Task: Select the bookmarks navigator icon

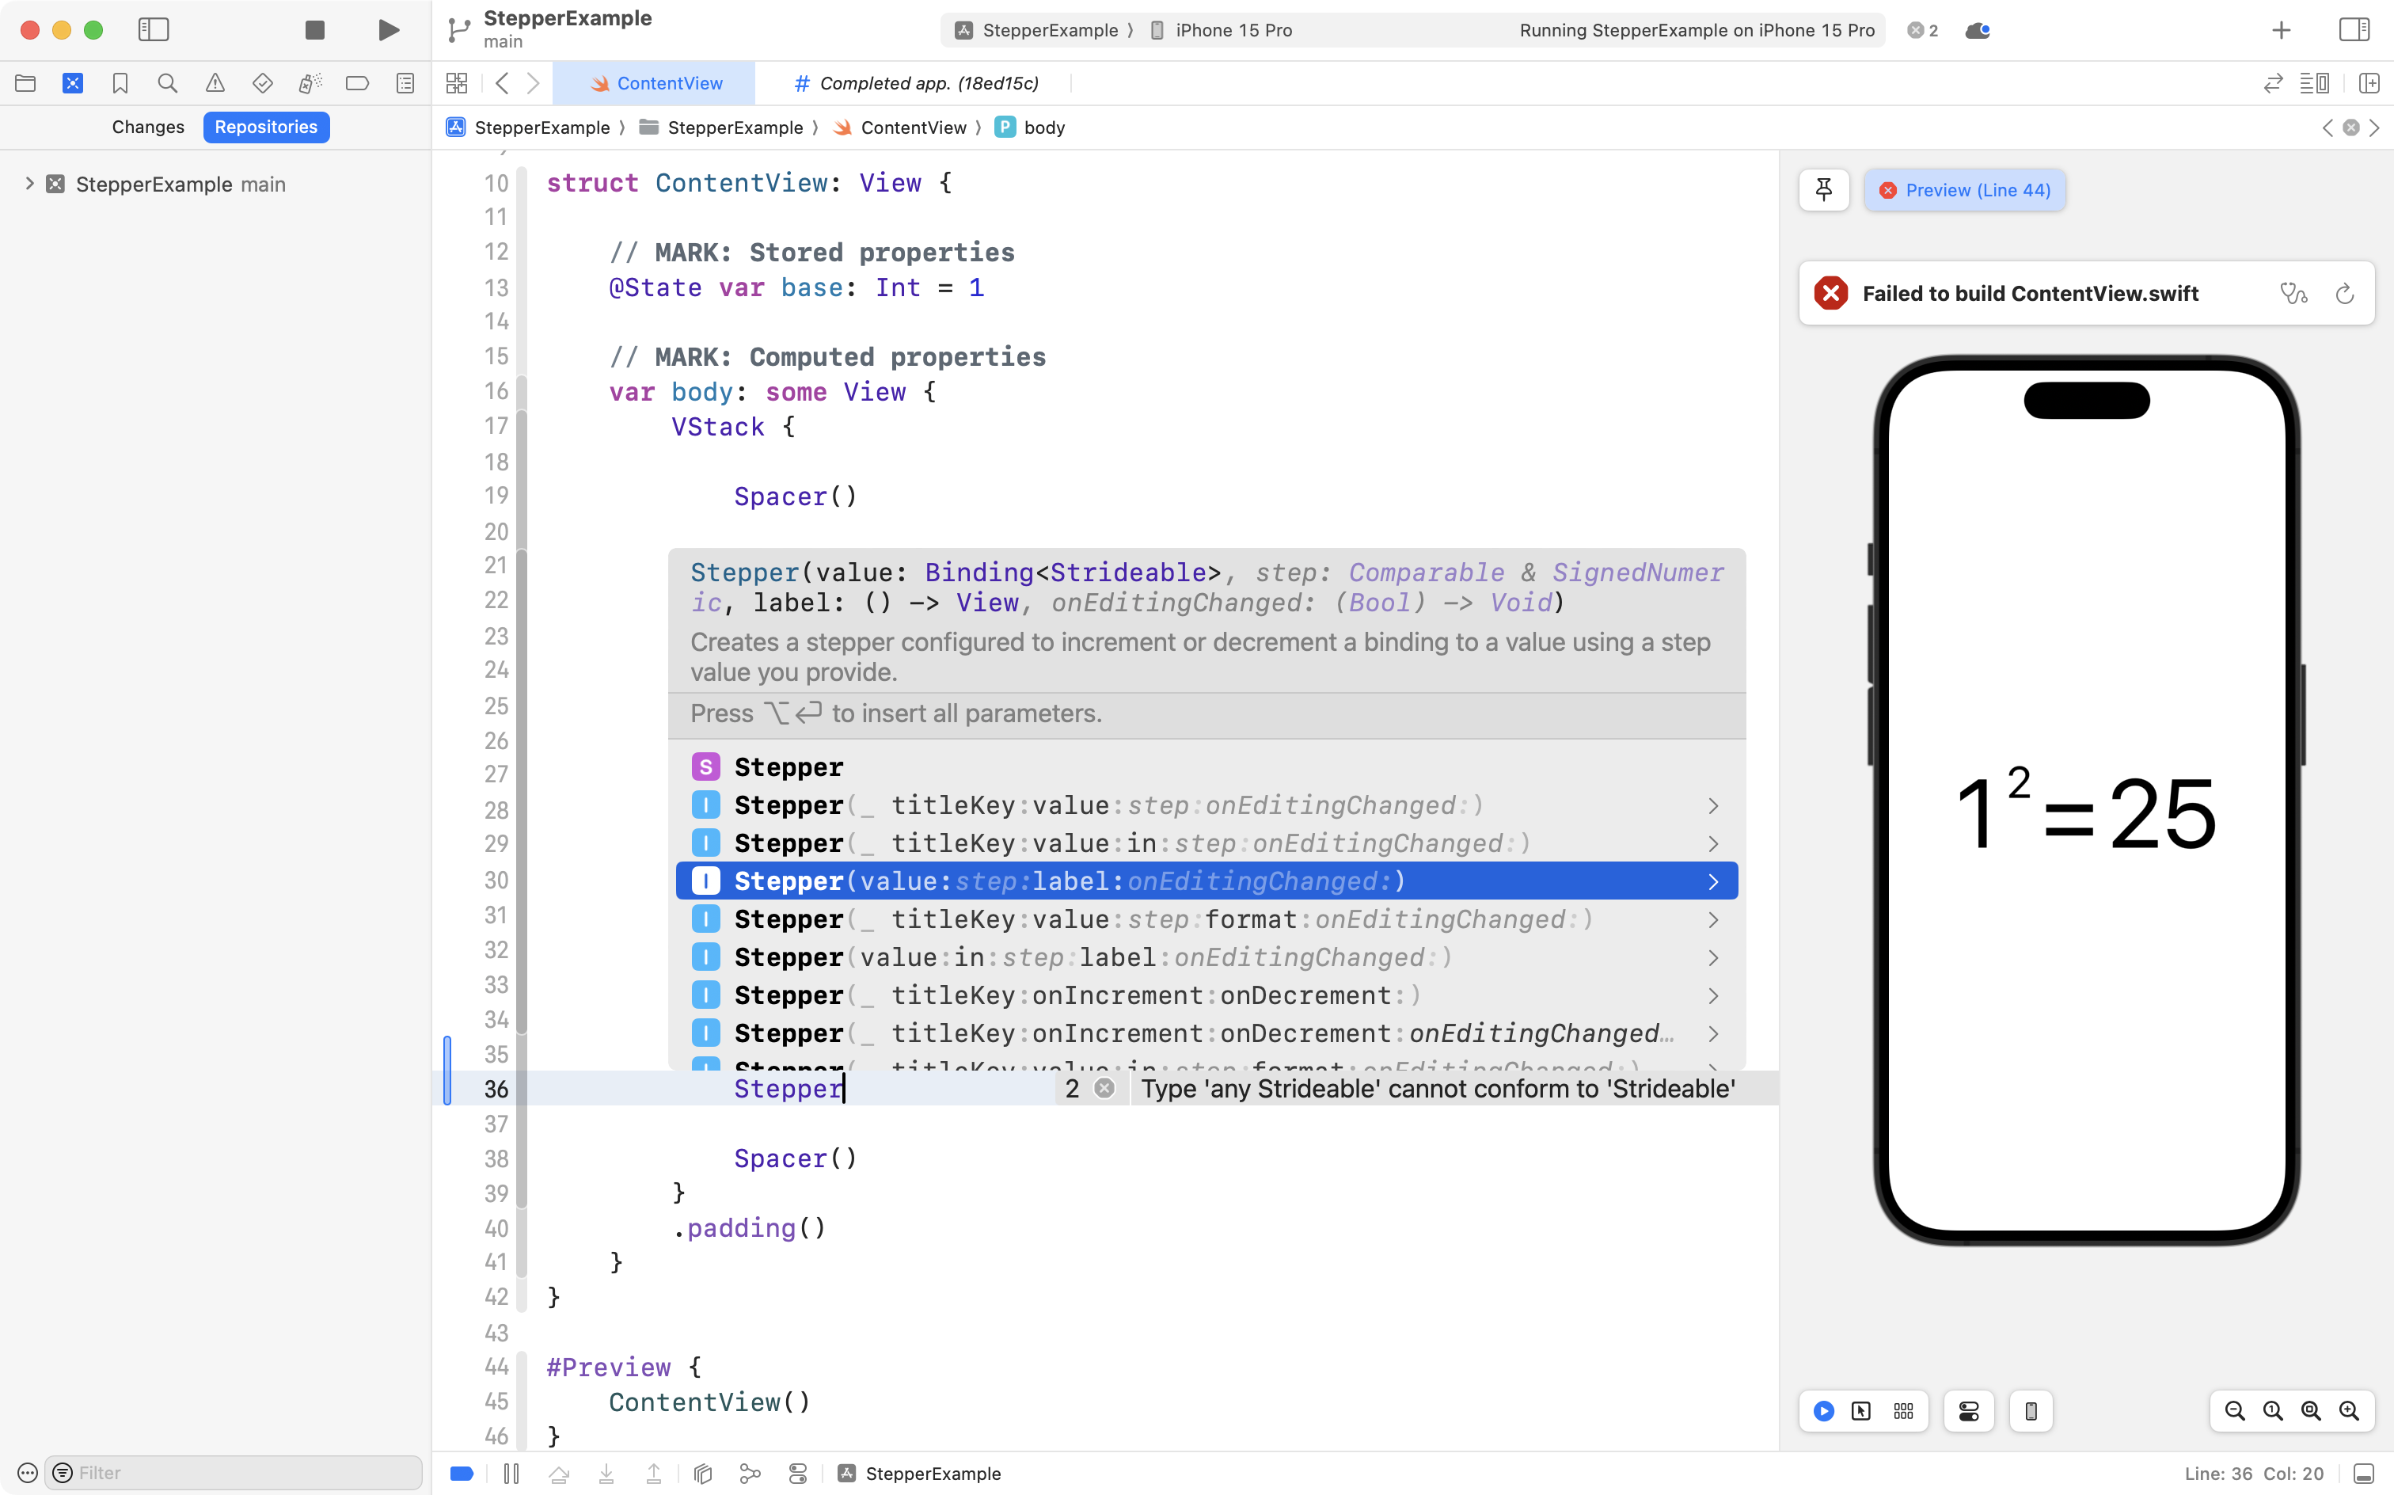Action: (x=120, y=83)
